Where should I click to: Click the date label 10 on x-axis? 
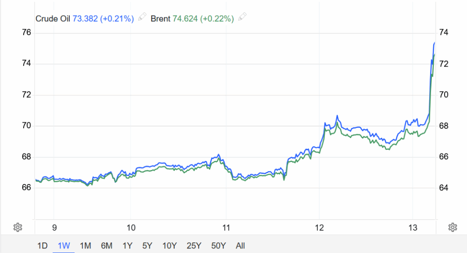(x=131, y=228)
